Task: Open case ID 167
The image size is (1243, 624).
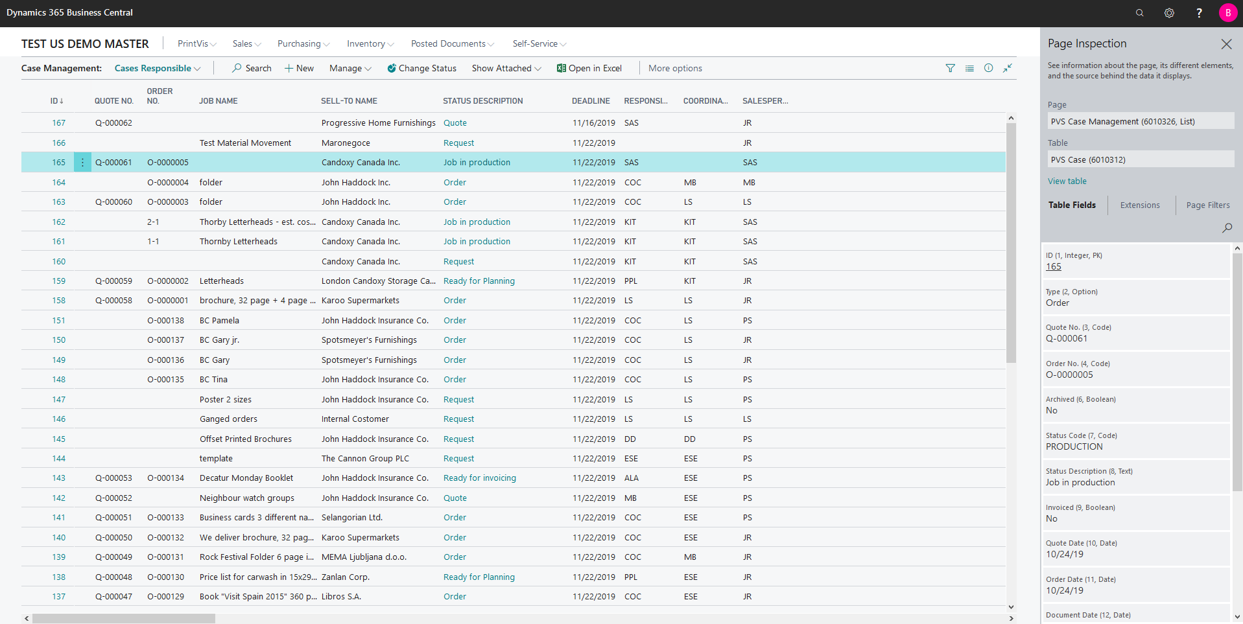Action: pyautogui.click(x=59, y=123)
